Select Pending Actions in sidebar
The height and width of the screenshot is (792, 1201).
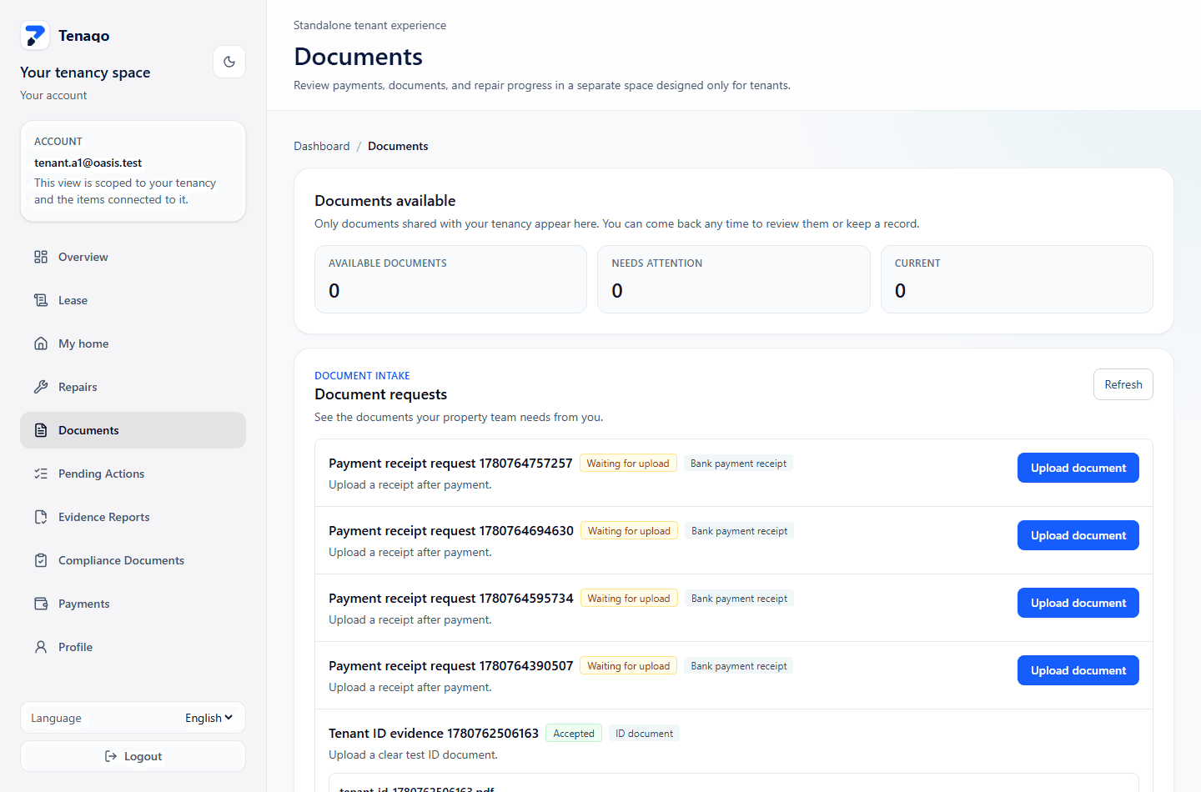pos(133,474)
